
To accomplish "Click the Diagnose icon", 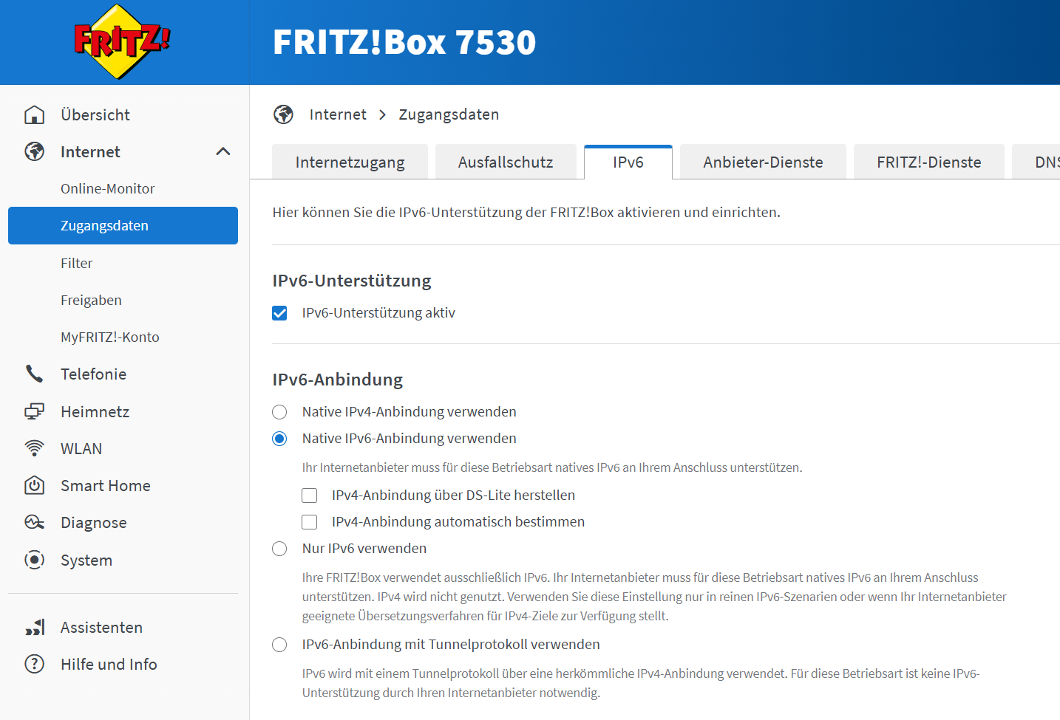I will 34,522.
